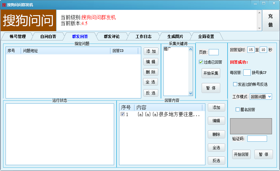Viewport: 280px width, 171px height.
Task: Minimize the 搜狗问问群发机 window
Action: pyautogui.click(x=255, y=3)
